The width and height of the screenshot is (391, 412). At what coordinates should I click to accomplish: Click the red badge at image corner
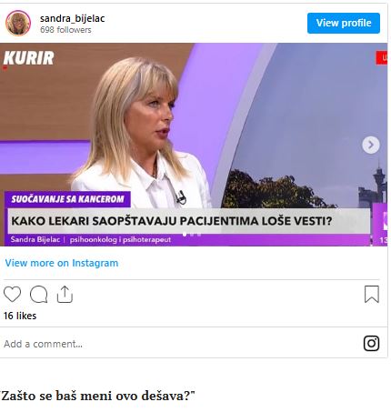382,57
